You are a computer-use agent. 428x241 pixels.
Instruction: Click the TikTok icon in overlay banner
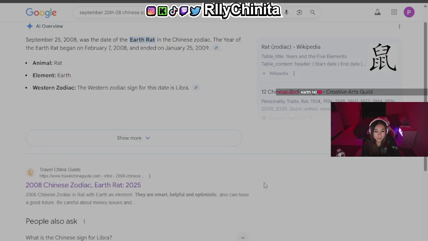pyautogui.click(x=173, y=11)
